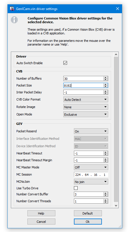The width and height of the screenshot is (129, 232).
Task: Click the Use Turbo Drive label
Action: (27, 188)
